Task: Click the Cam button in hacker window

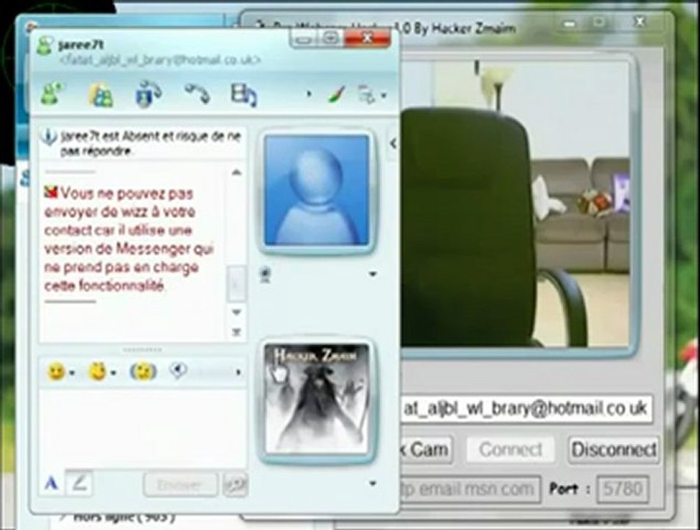Action: (426, 450)
